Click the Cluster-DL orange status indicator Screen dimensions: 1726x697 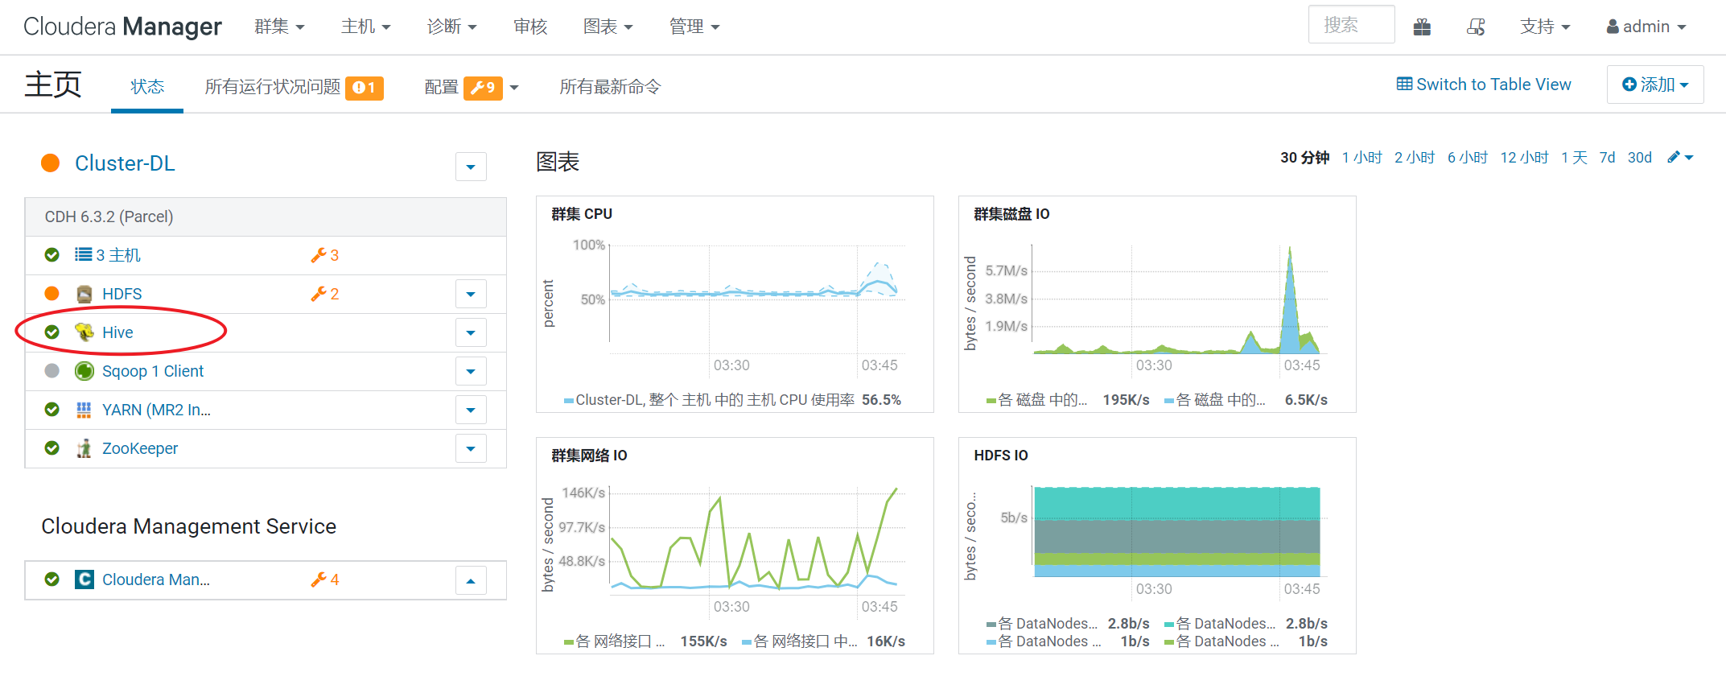click(x=51, y=163)
